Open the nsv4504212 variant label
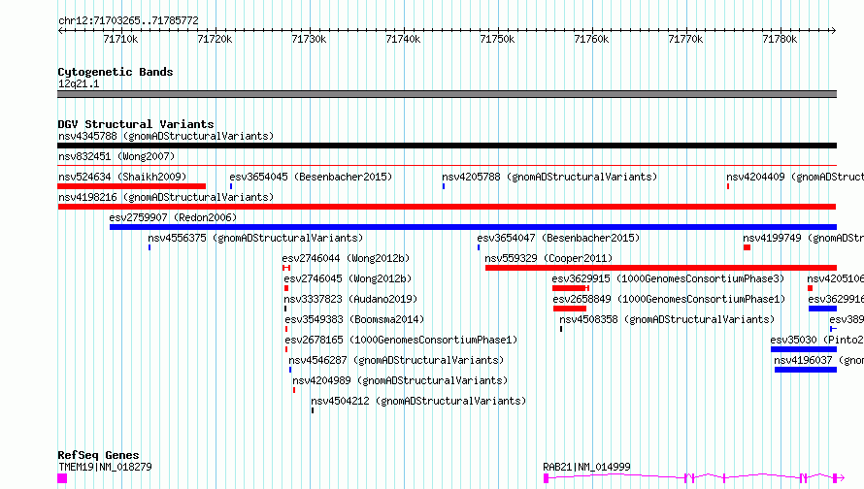This screenshot has height=489, width=864. click(x=418, y=401)
